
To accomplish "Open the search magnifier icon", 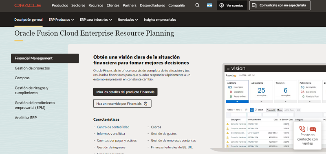I will click(x=198, y=5).
